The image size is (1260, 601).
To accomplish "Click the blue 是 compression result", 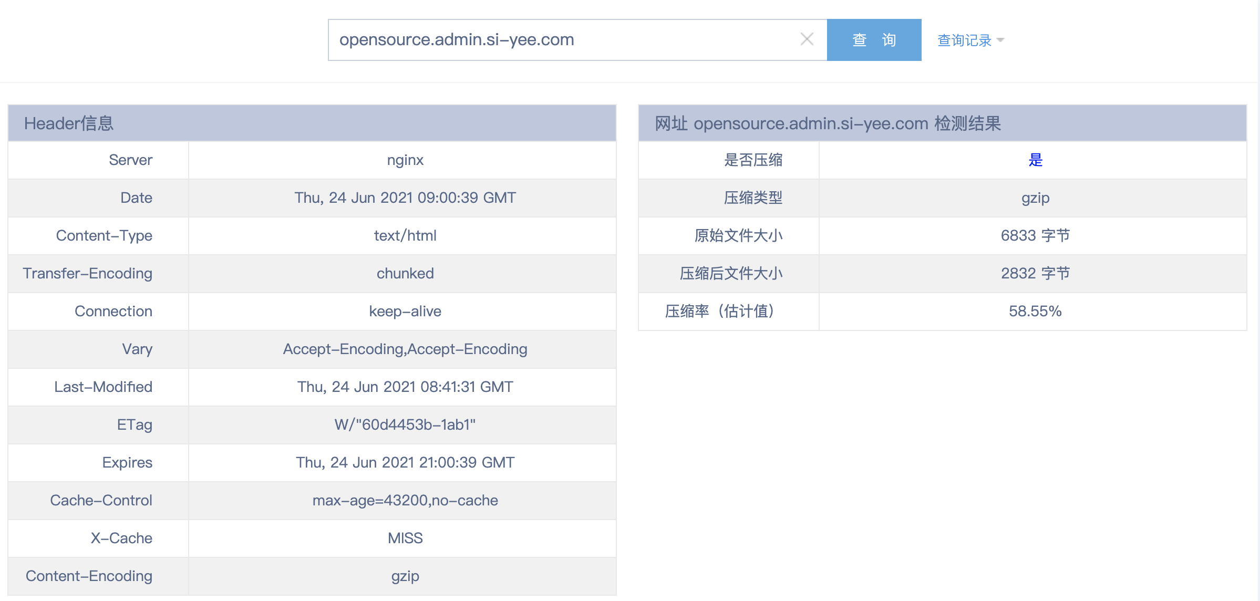I will [1035, 160].
